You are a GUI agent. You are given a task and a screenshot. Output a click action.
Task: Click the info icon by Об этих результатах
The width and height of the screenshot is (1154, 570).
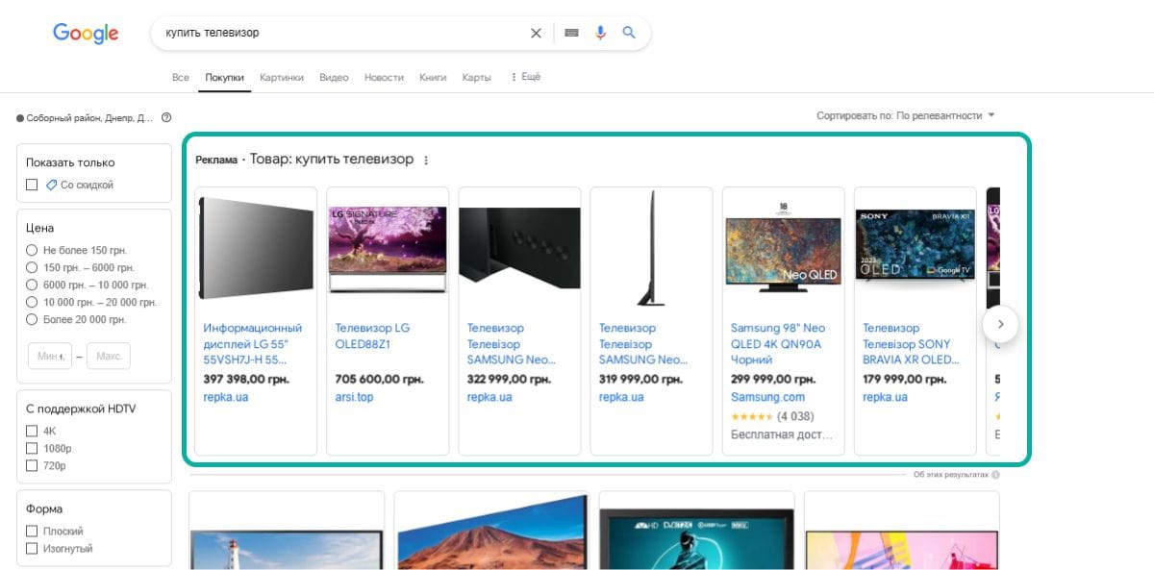point(995,475)
